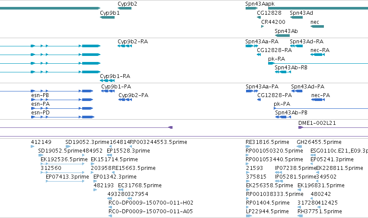Click the DME1-002L21 clone label
The height and width of the screenshot is (218, 368).
click(317, 123)
